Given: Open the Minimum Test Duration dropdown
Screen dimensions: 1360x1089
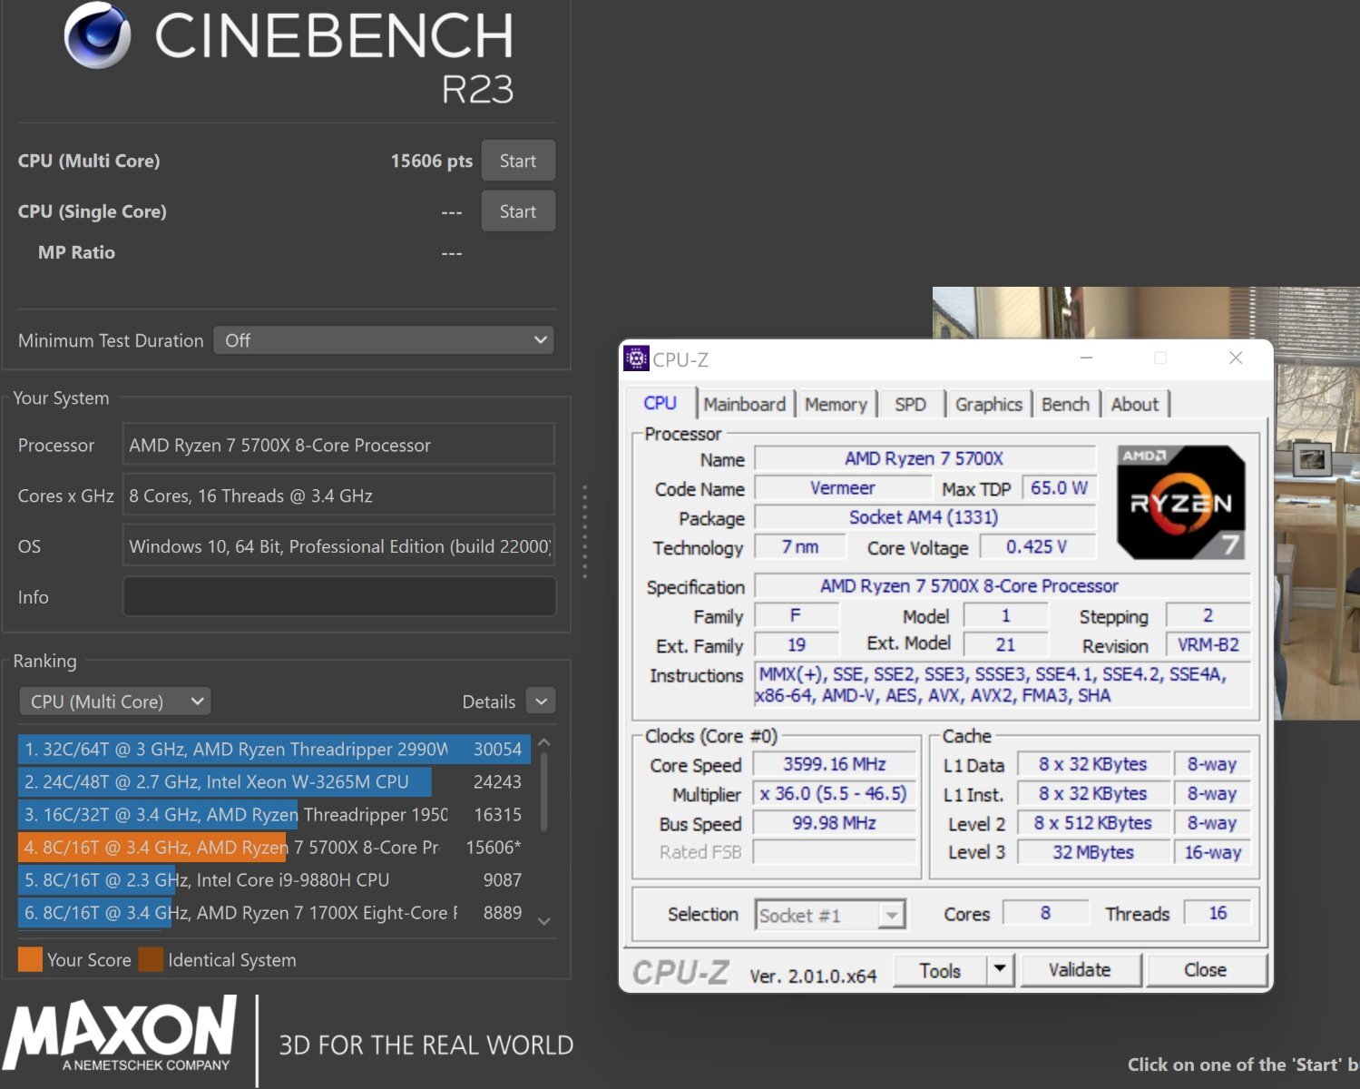Looking at the screenshot, I should [x=384, y=340].
